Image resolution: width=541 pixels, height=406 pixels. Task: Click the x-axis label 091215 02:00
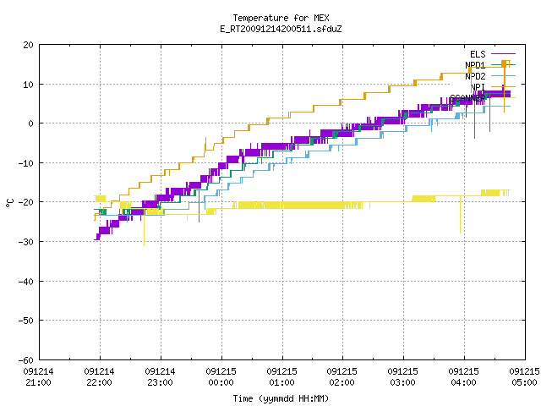click(x=342, y=377)
